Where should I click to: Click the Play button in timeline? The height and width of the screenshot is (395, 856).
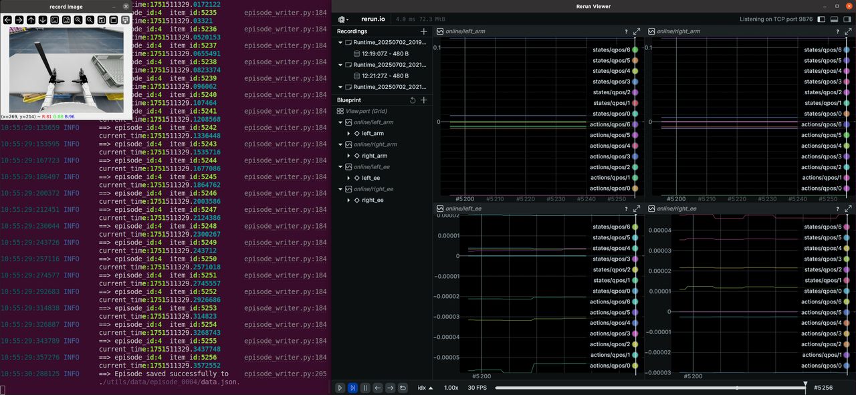pyautogui.click(x=340, y=388)
